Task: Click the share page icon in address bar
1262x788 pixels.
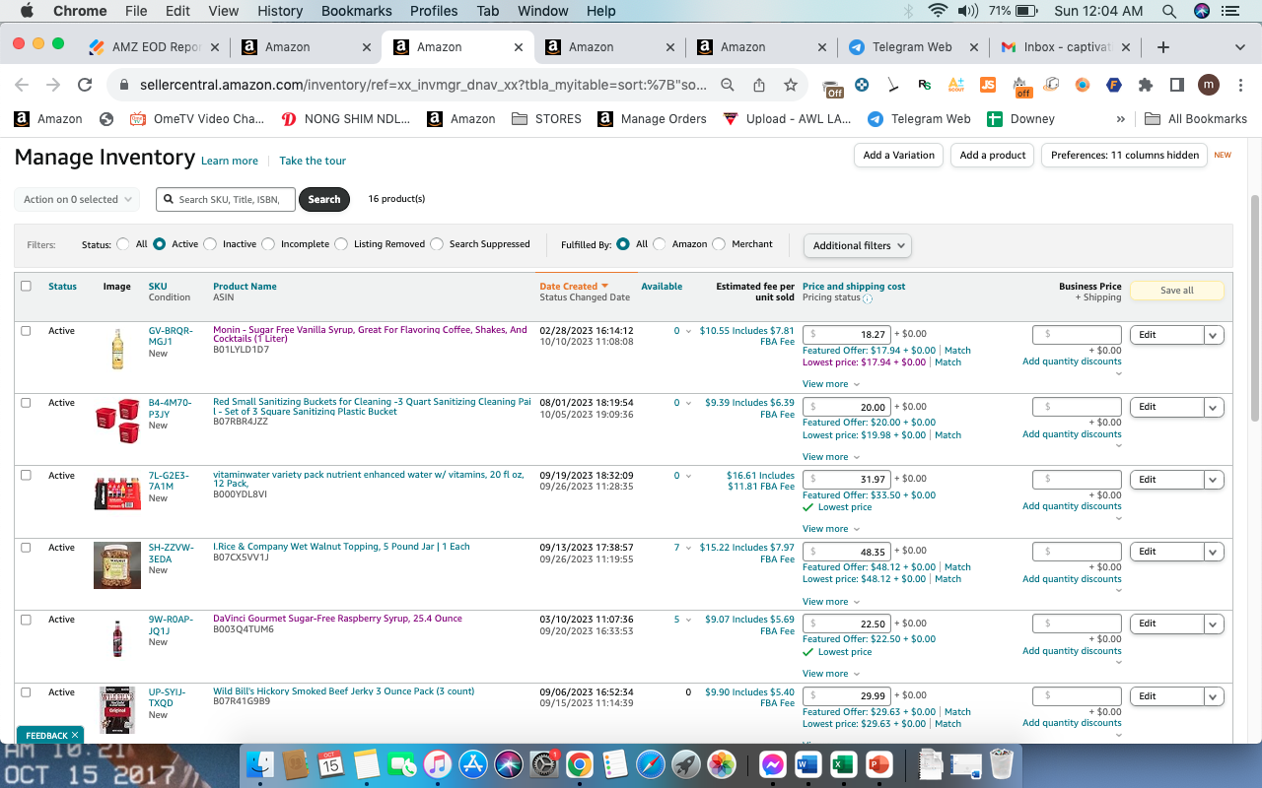Action: click(x=759, y=85)
